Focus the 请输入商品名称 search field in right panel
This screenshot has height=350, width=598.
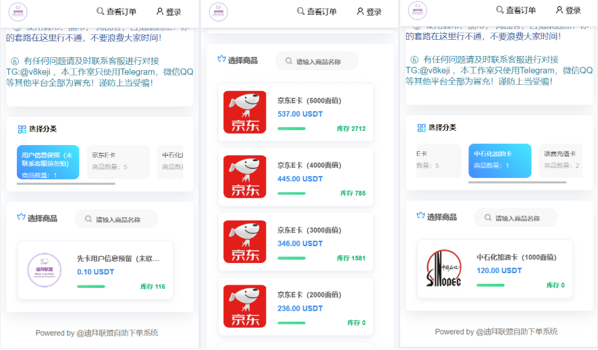(516, 217)
